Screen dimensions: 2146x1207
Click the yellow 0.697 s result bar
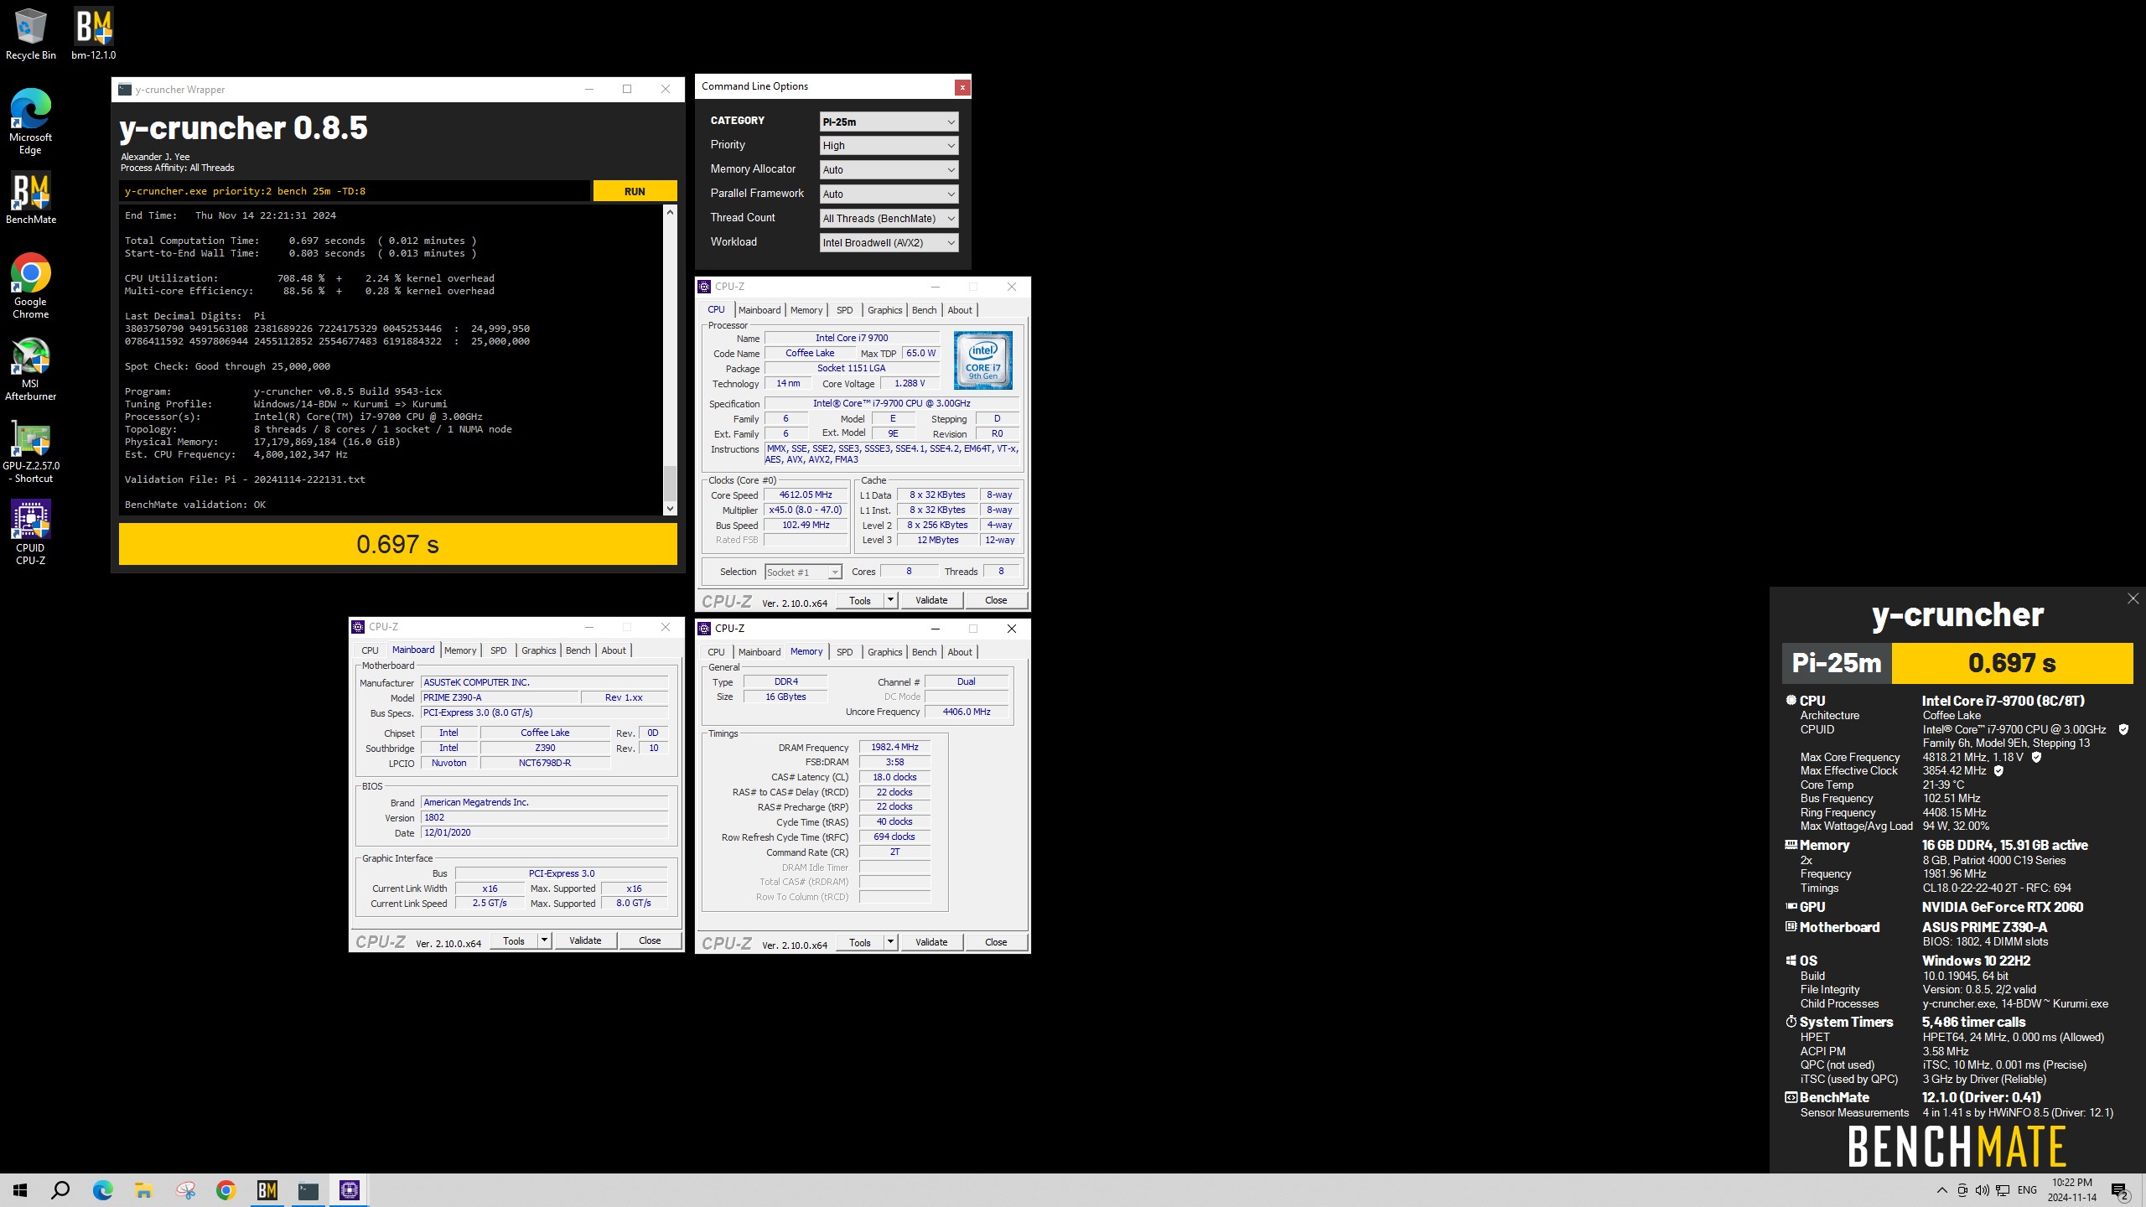398,545
